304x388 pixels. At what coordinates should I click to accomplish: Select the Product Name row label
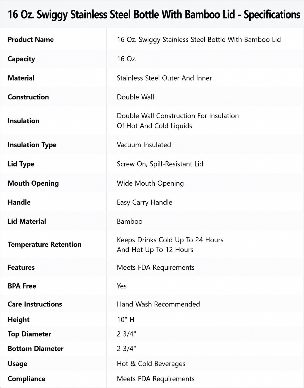pos(31,40)
